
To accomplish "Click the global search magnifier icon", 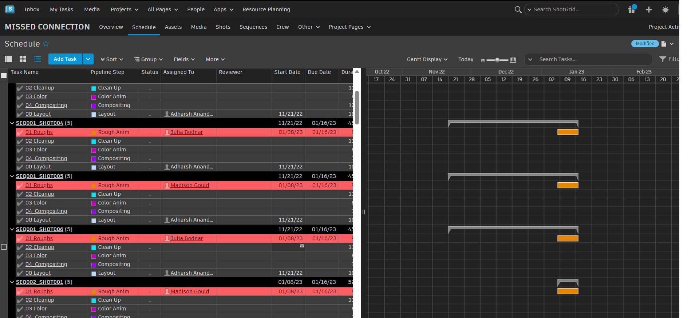I will (x=518, y=9).
